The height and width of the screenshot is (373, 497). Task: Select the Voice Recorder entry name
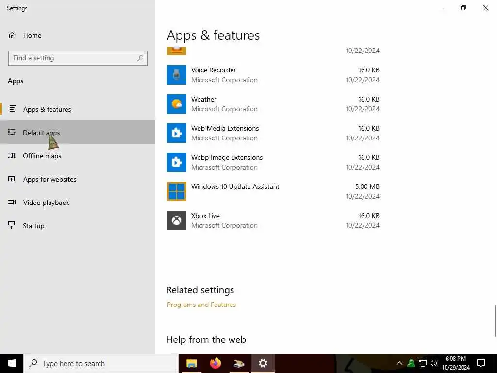(x=214, y=70)
